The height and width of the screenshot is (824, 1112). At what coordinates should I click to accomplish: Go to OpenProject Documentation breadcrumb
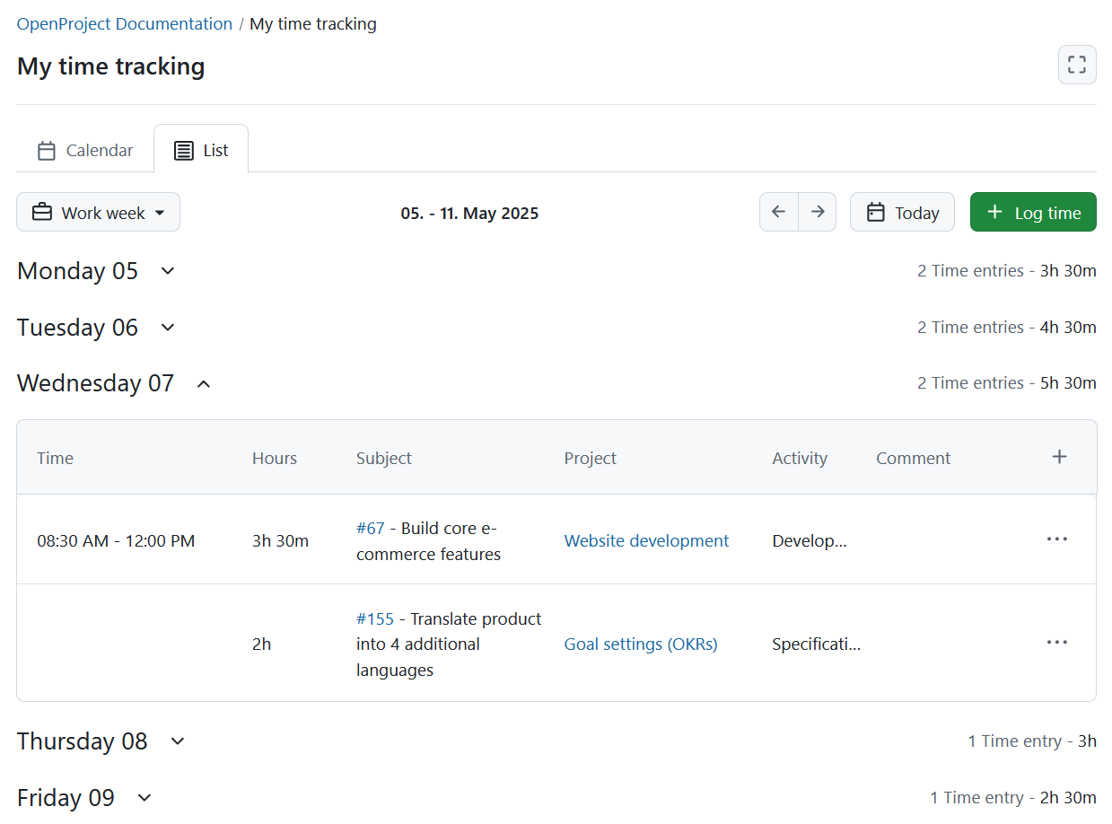tap(124, 23)
